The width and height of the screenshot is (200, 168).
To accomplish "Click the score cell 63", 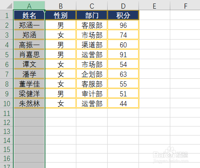I will (123, 74).
